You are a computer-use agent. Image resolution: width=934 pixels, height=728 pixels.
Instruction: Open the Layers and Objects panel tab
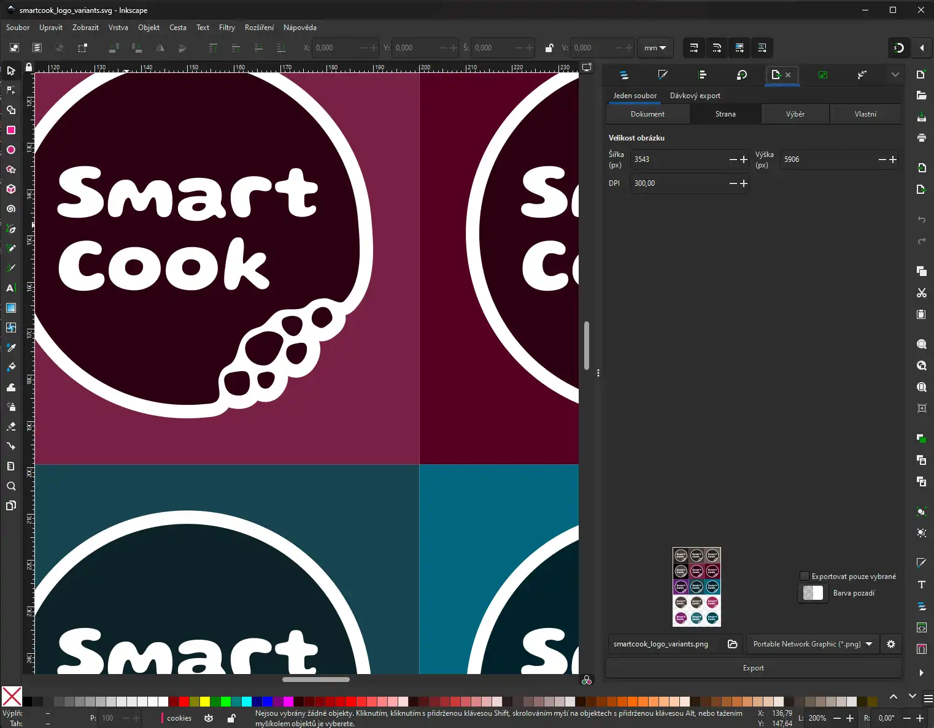624,75
